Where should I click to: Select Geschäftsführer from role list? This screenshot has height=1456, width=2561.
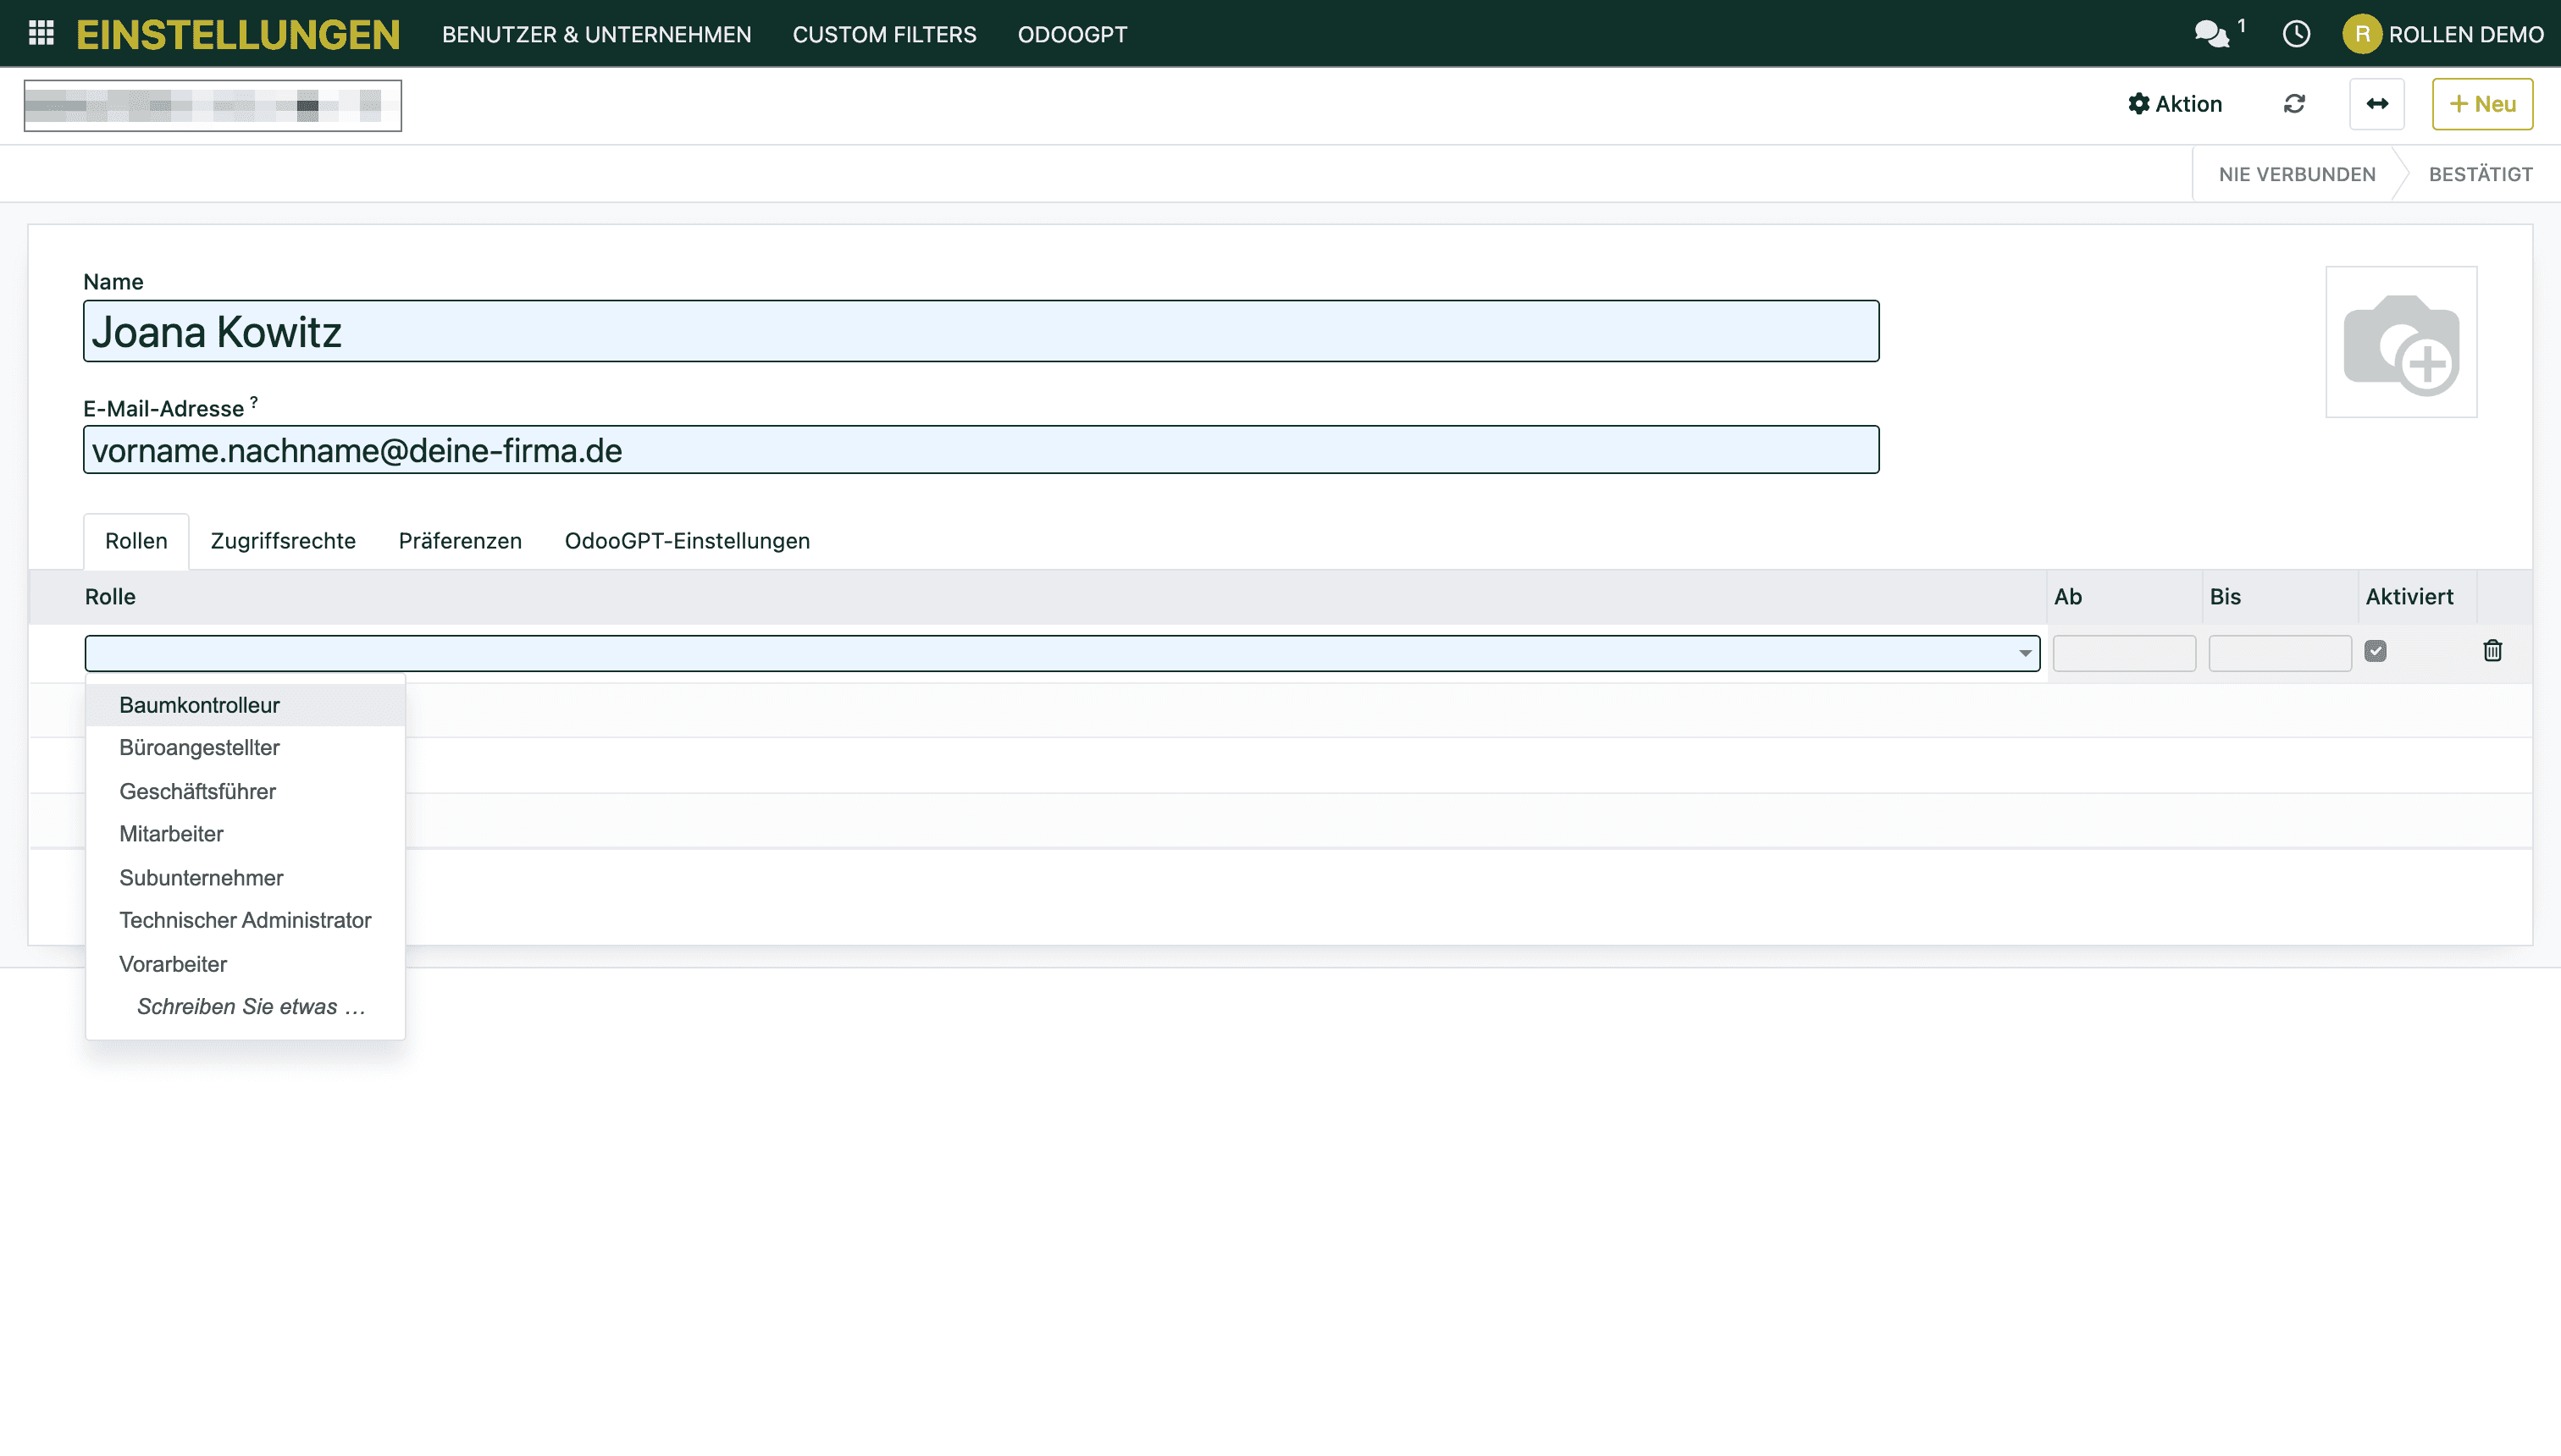click(245, 791)
